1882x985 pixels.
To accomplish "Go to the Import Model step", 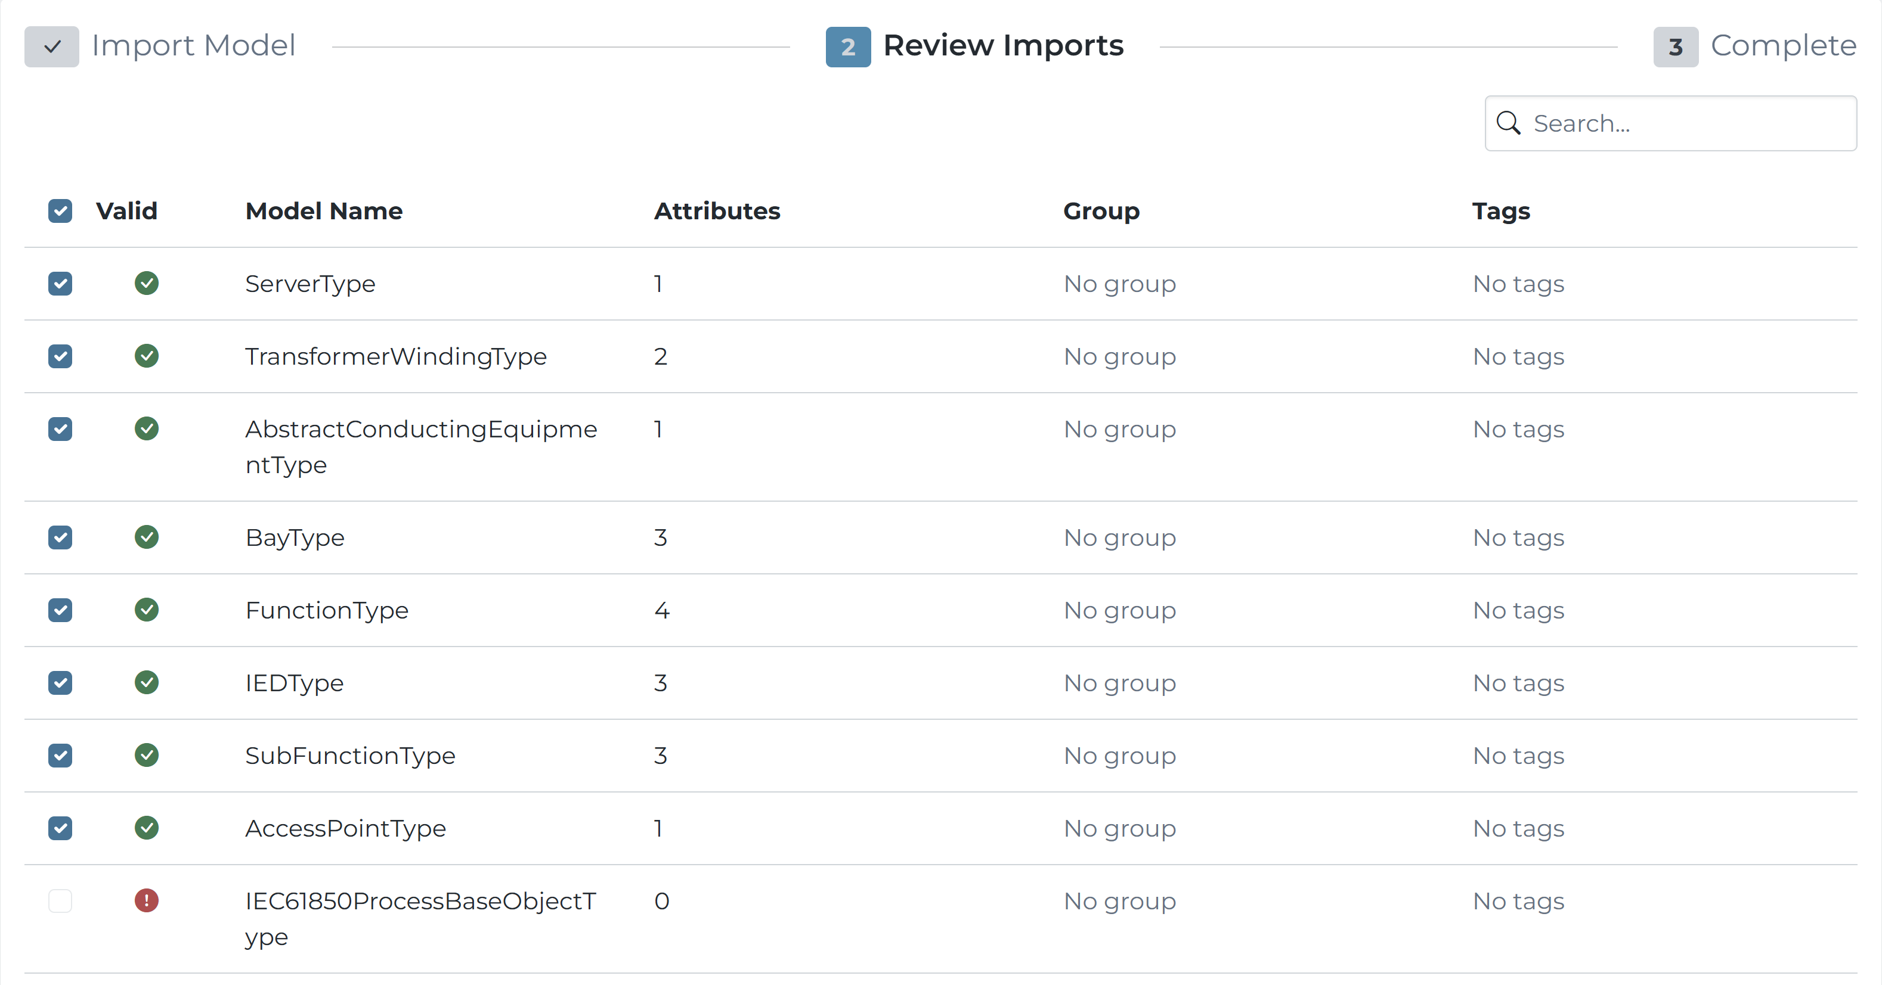I will [x=193, y=45].
